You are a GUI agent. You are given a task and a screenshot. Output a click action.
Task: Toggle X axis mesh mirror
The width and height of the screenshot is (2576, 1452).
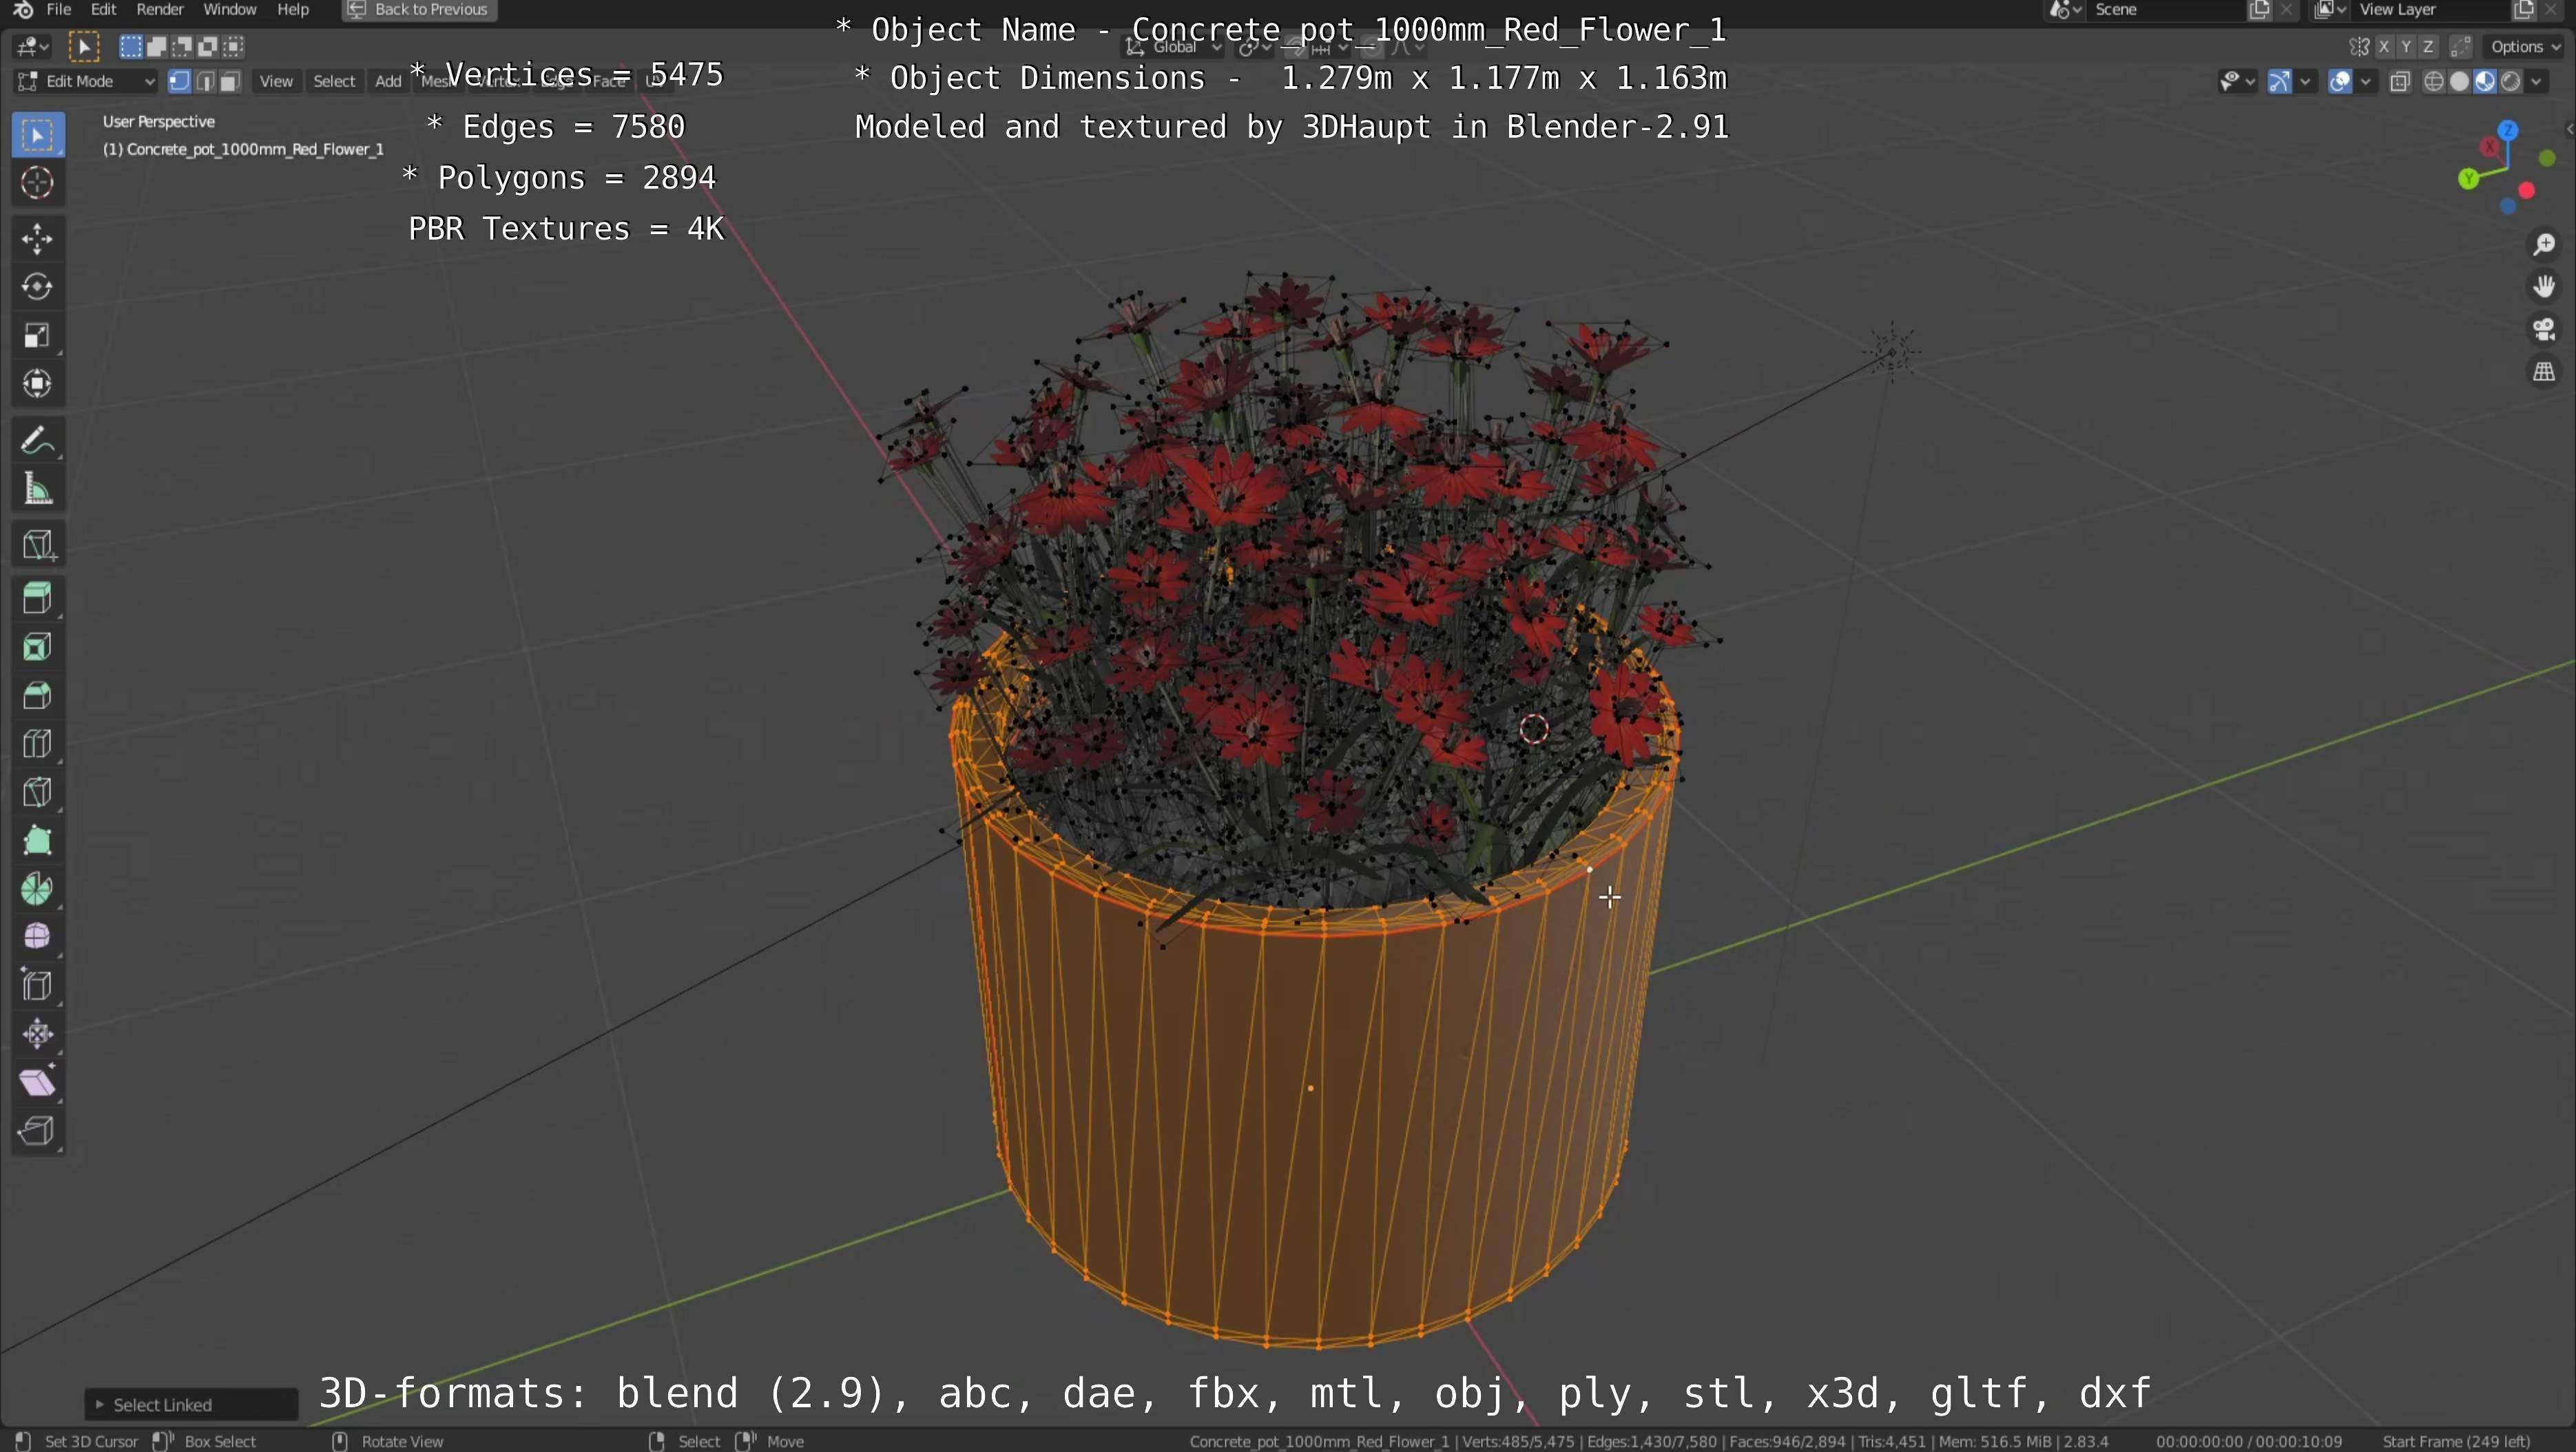click(x=2385, y=47)
